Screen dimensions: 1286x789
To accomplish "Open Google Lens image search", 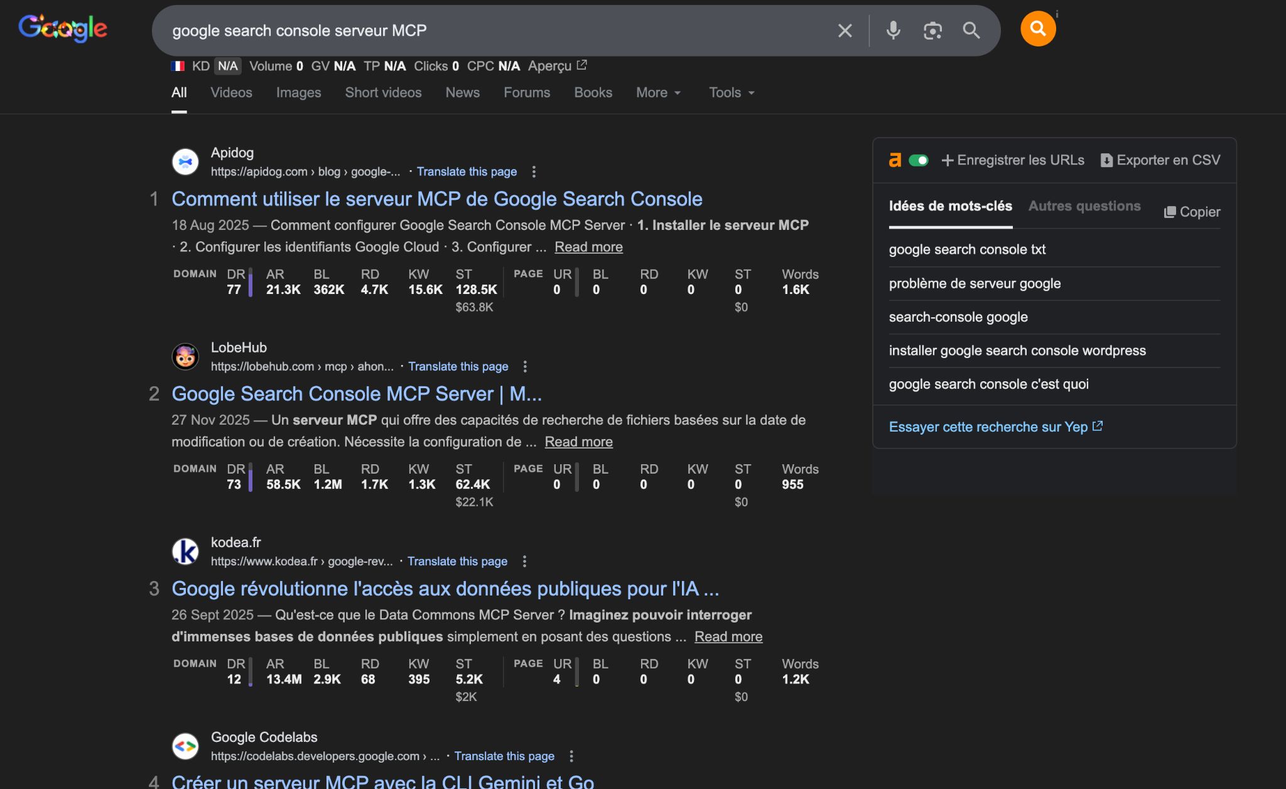I will (x=932, y=30).
